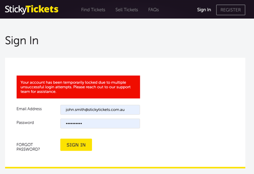Screen dimensions: 254x174
Task: Open the Find Tickets page
Action: [93, 10]
